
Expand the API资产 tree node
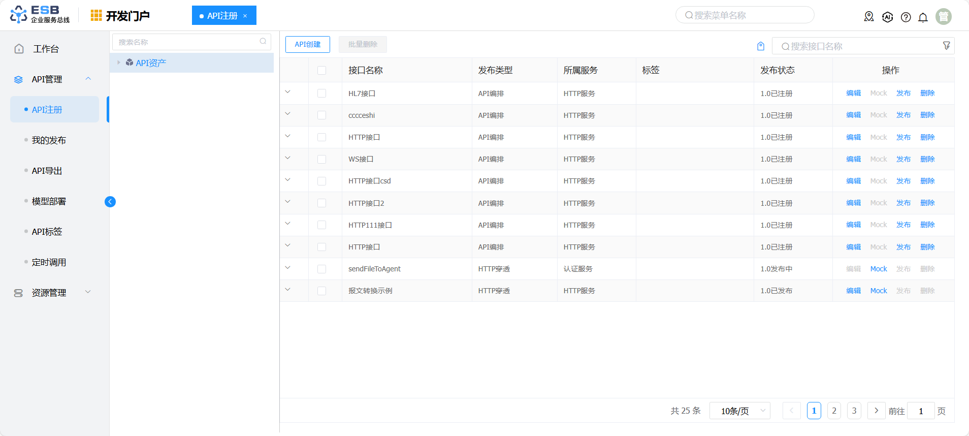click(119, 63)
